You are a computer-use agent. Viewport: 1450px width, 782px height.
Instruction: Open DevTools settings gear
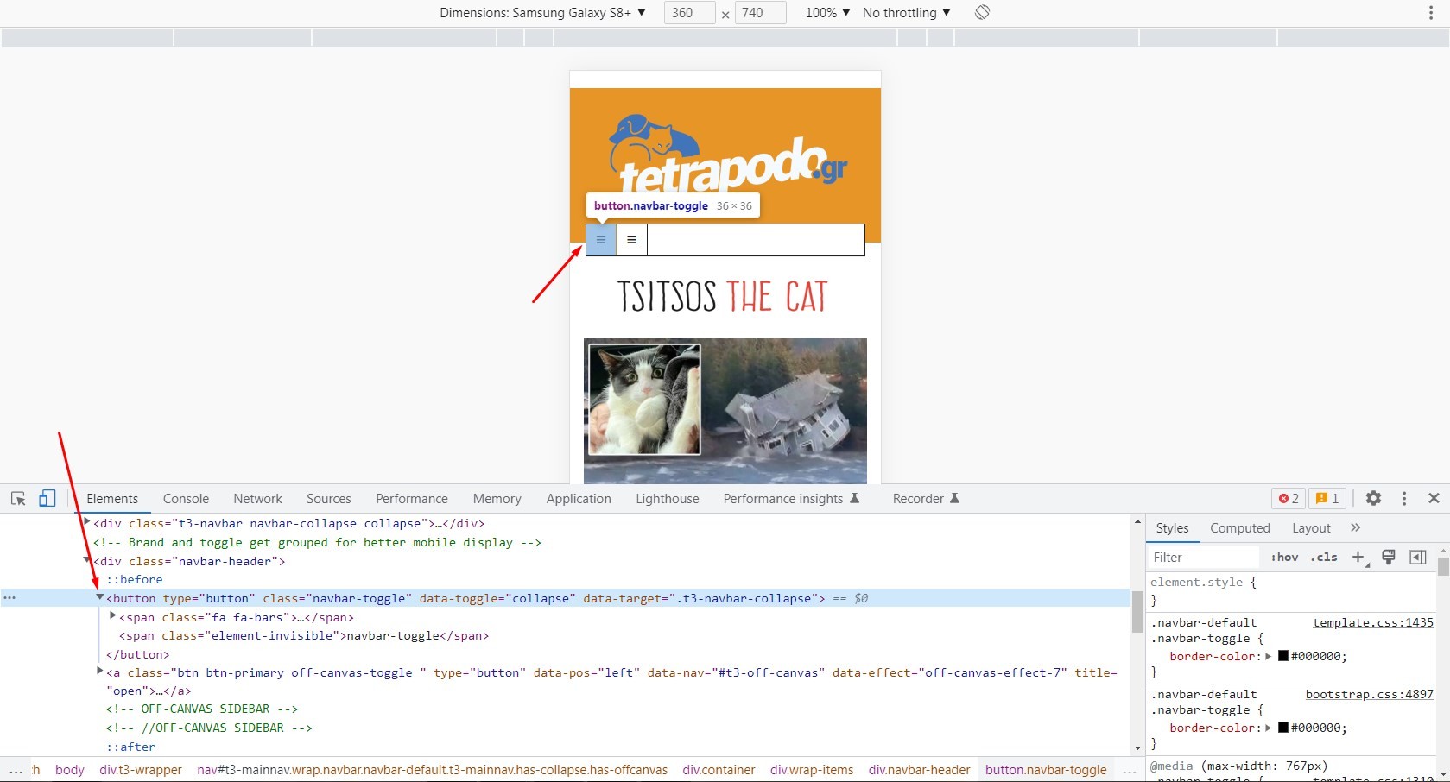tap(1373, 499)
